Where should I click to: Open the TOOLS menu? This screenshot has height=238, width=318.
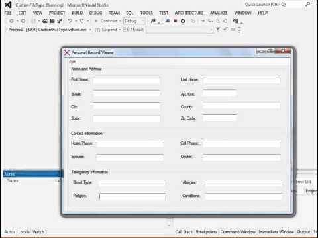pos(146,13)
